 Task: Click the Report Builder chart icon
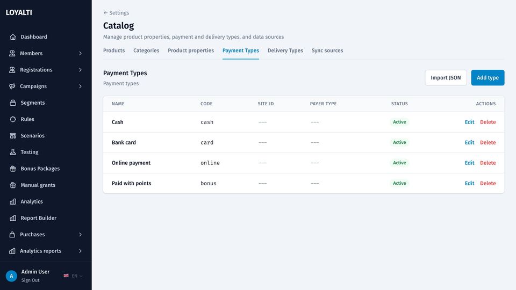[13, 218]
